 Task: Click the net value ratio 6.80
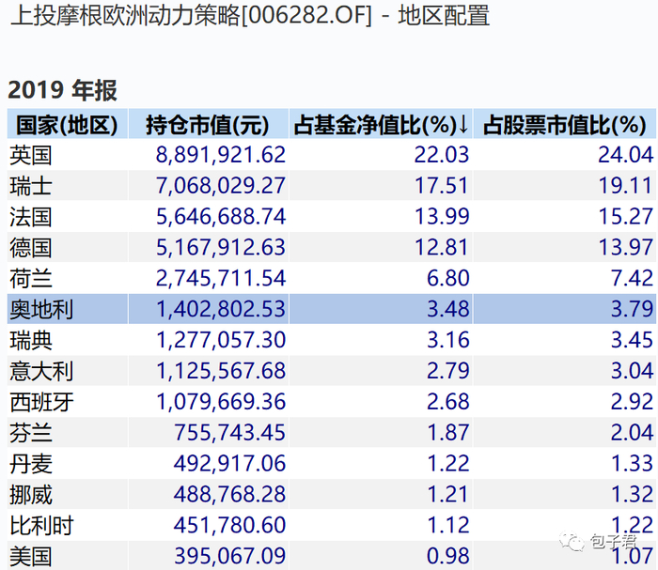pos(447,279)
